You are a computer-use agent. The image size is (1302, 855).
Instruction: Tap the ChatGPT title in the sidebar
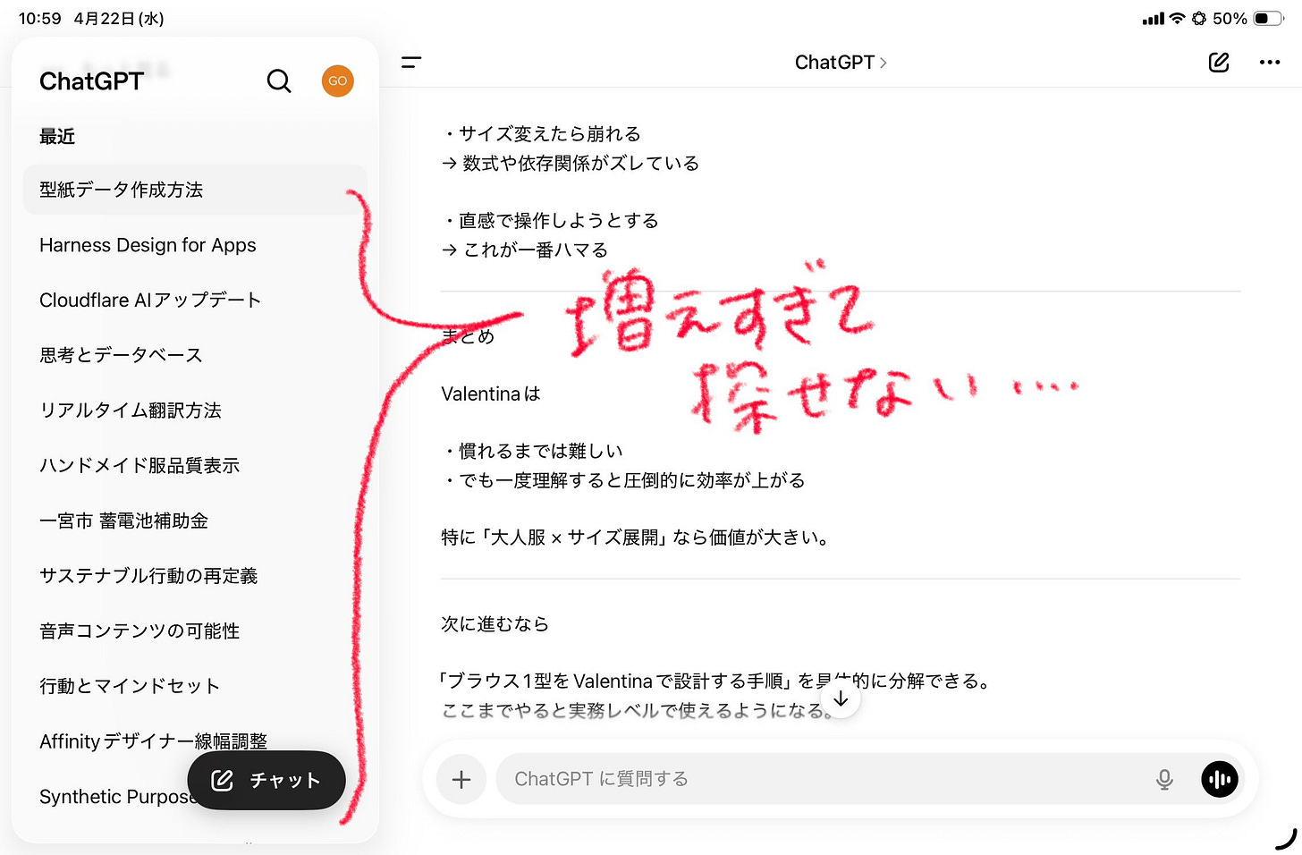click(x=91, y=81)
